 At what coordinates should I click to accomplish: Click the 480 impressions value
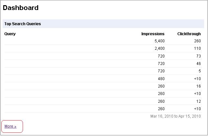coord(161,79)
